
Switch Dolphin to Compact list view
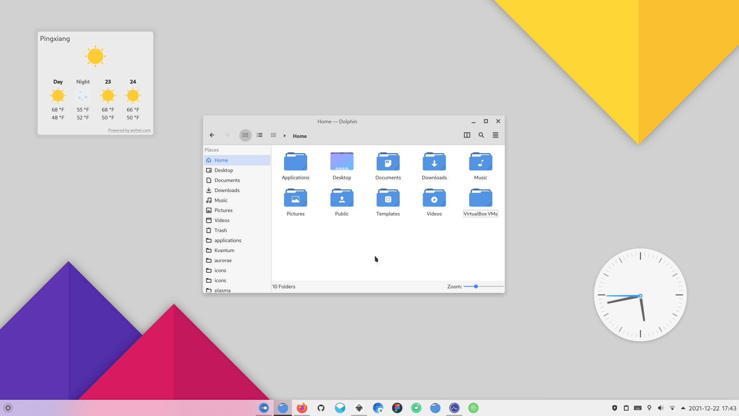(259, 135)
